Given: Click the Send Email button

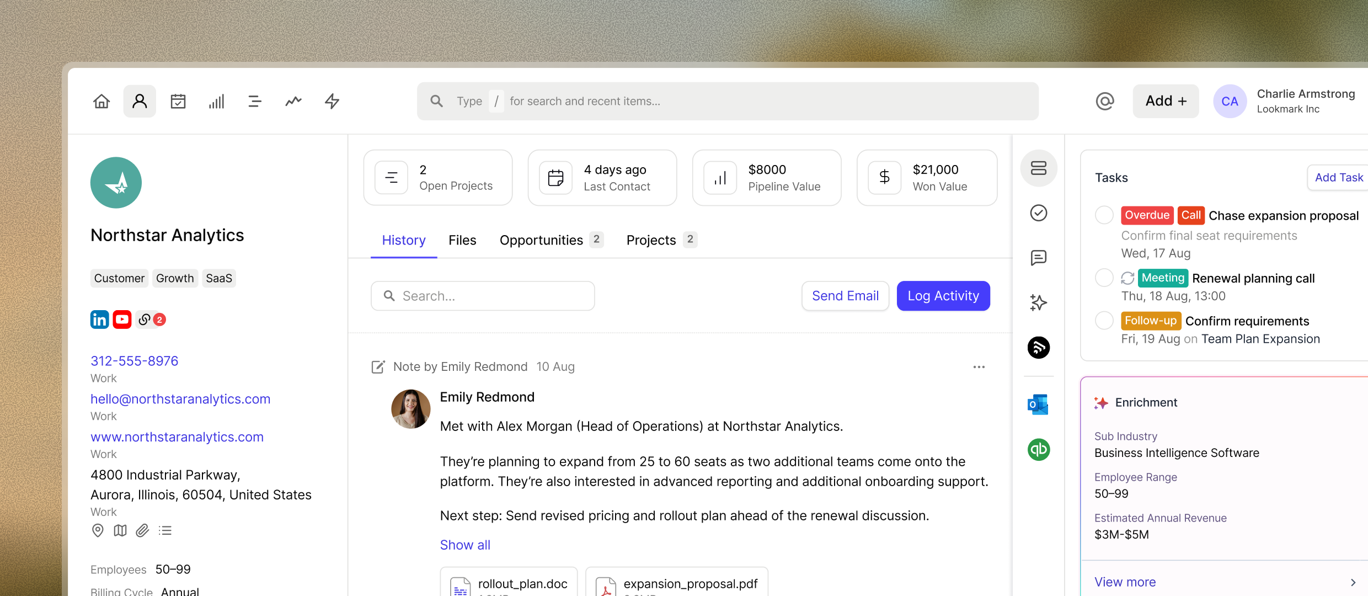Looking at the screenshot, I should click(845, 296).
